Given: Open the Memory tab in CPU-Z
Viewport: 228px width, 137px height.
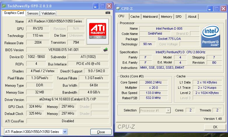Looking at the screenshot, I should point(166,17).
